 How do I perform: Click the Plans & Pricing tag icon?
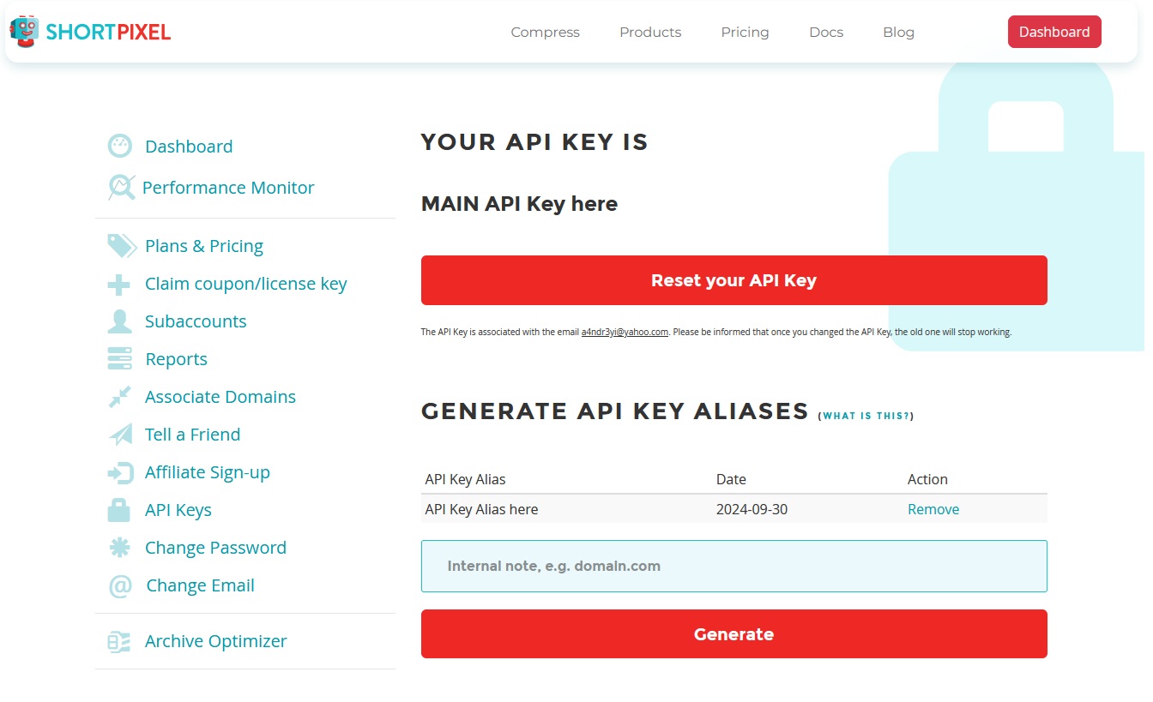121,246
